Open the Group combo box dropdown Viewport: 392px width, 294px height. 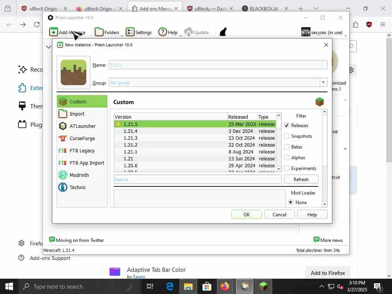pos(323,82)
